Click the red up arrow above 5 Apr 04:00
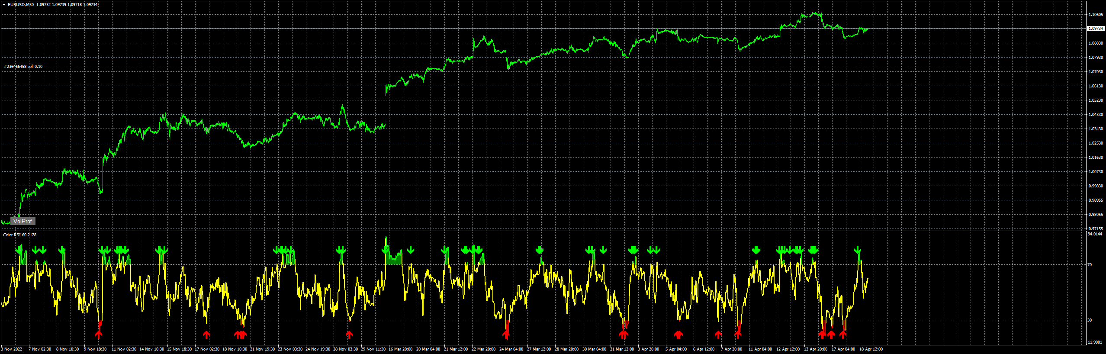This screenshot has height=354, width=1106. [x=678, y=334]
